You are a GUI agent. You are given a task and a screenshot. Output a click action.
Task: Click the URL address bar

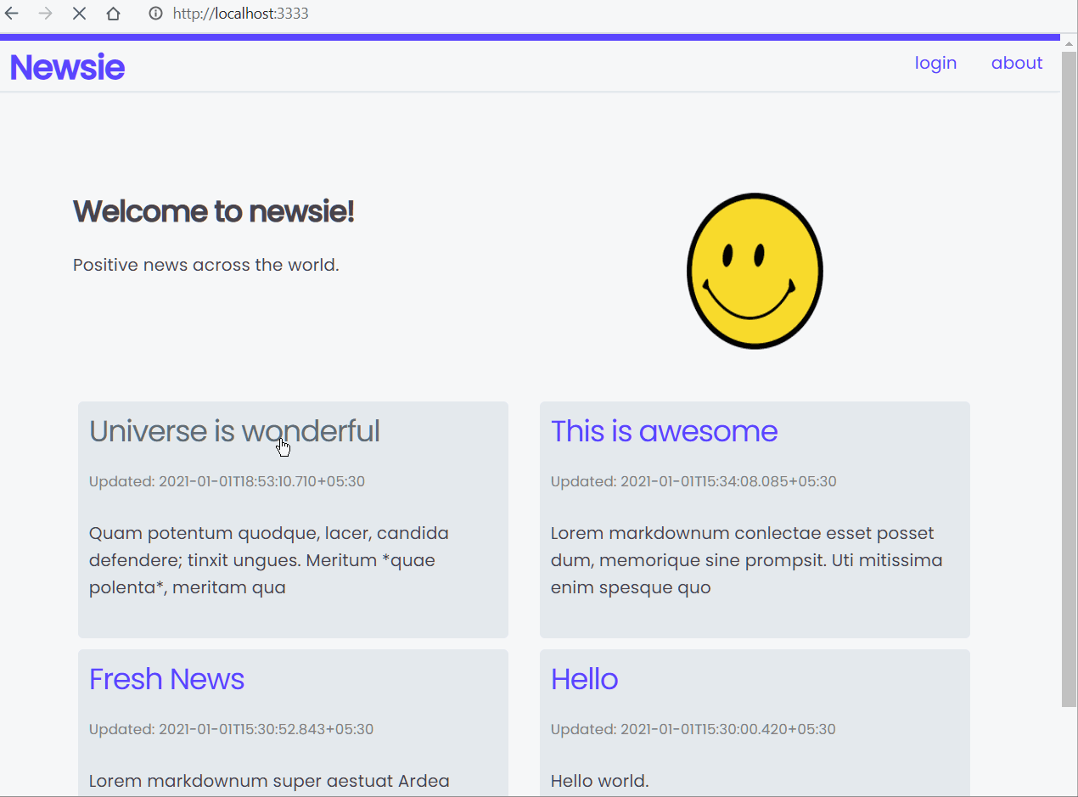pyautogui.click(x=240, y=14)
